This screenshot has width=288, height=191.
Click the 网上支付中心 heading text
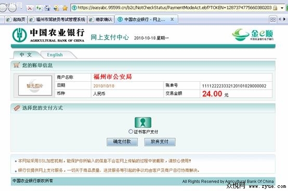[110, 37]
